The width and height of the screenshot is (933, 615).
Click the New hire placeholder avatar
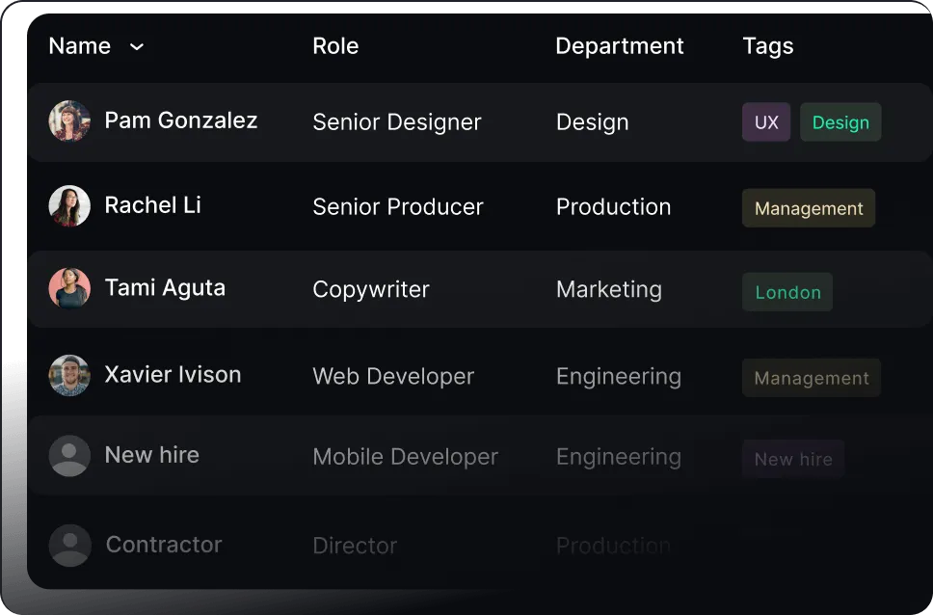(69, 456)
